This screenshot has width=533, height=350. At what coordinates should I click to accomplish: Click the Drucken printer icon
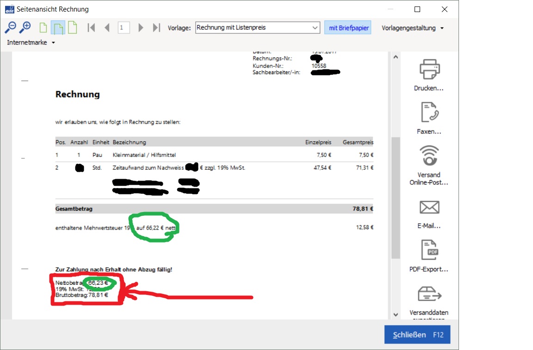coord(429,69)
